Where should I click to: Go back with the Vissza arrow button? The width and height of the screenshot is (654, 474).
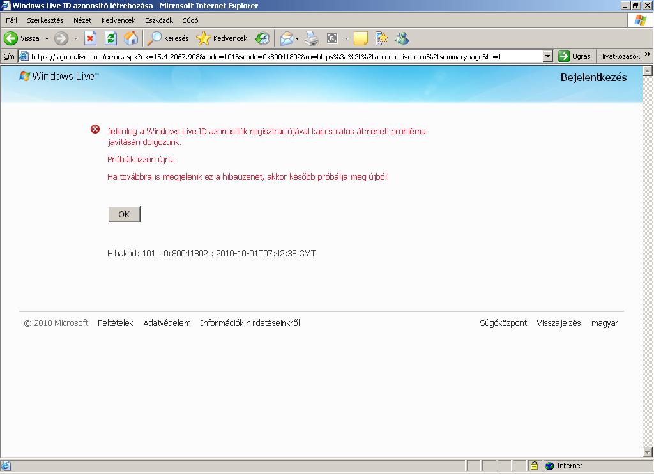pos(22,38)
